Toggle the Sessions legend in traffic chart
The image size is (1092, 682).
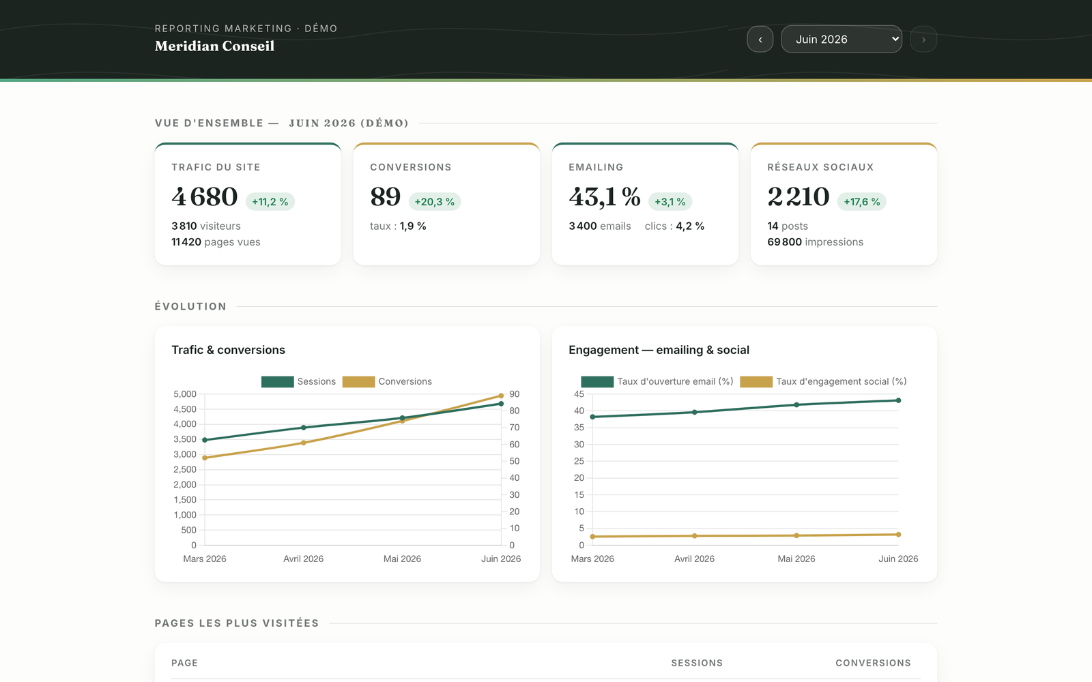[299, 381]
